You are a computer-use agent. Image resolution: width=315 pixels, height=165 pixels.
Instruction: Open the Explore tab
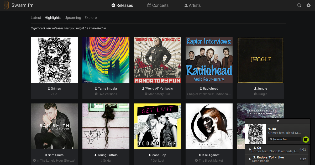coord(91,18)
